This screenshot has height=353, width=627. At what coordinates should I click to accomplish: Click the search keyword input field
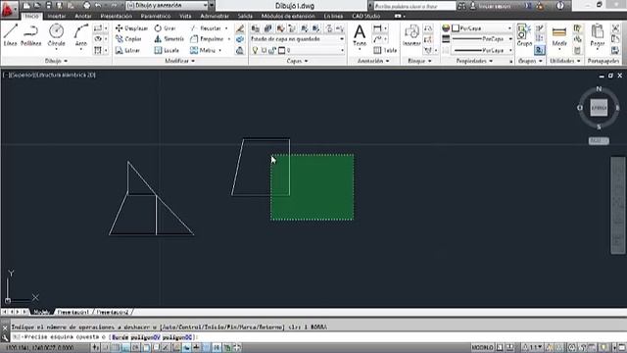414,6
